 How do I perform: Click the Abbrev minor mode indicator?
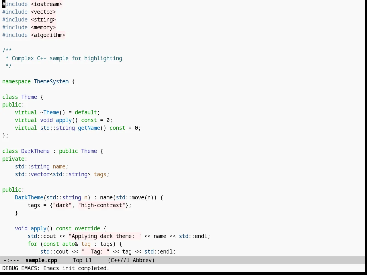(x=142, y=260)
